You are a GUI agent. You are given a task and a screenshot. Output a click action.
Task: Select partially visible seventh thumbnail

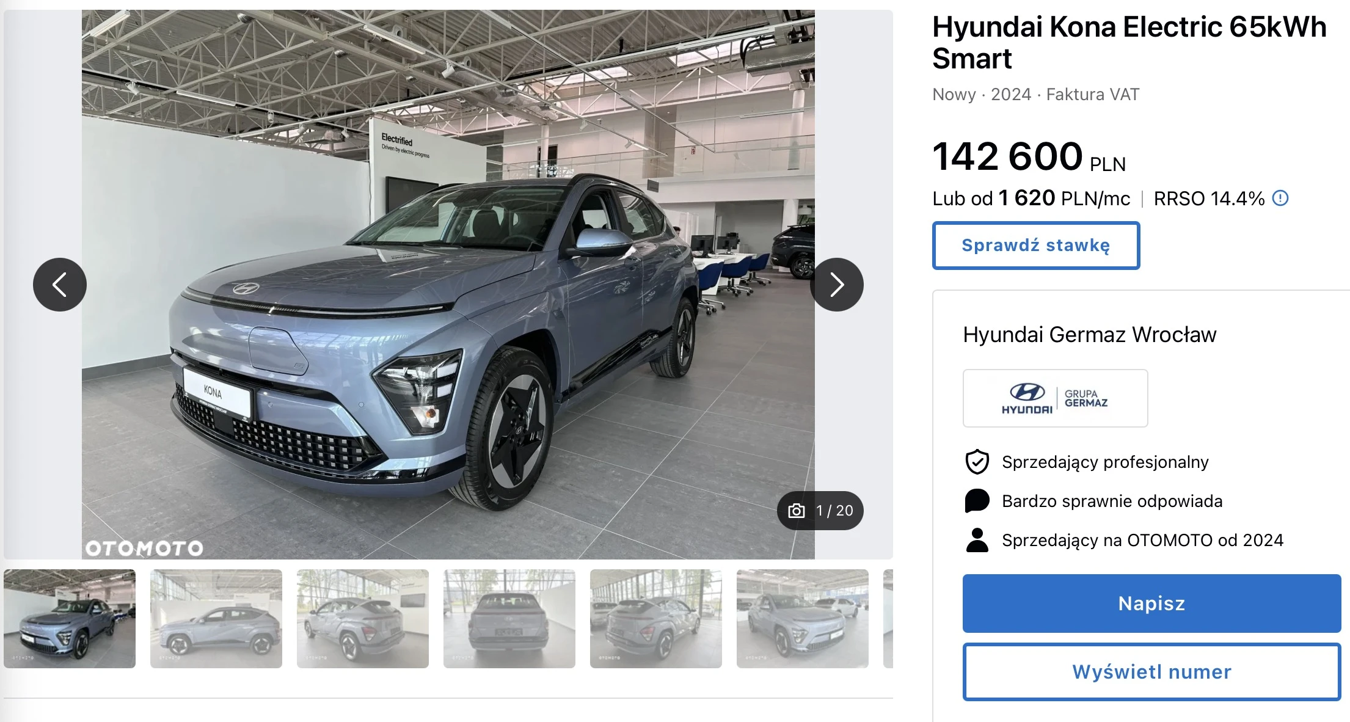[x=888, y=619]
